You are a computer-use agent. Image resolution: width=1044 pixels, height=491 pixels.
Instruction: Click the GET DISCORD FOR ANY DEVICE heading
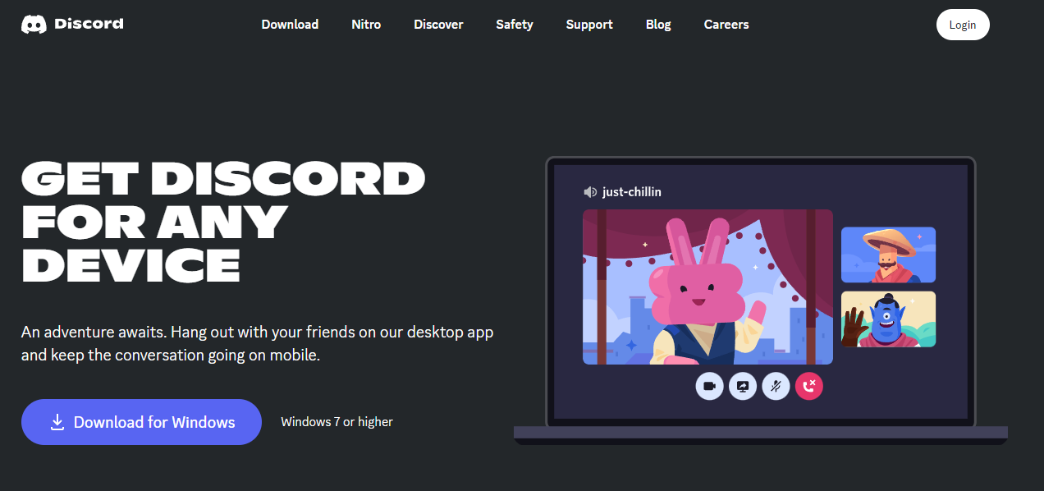coord(223,222)
